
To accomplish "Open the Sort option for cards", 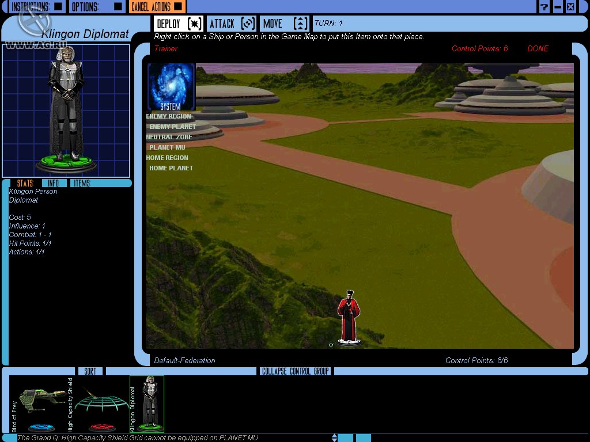I will pos(90,371).
